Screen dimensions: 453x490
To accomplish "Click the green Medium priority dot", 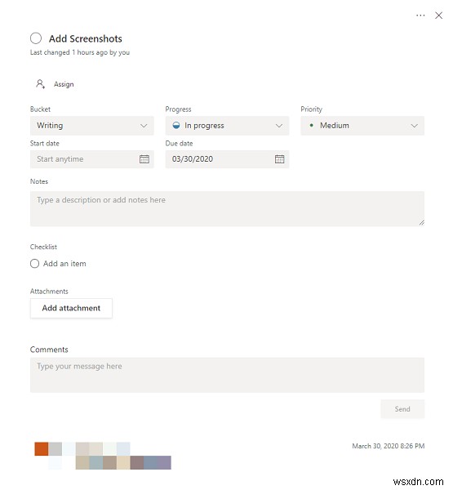I will [x=311, y=125].
